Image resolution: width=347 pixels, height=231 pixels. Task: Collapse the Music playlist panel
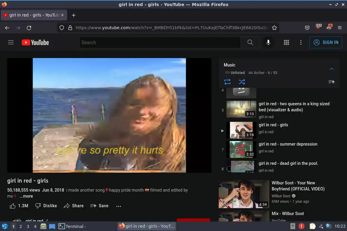332,69
